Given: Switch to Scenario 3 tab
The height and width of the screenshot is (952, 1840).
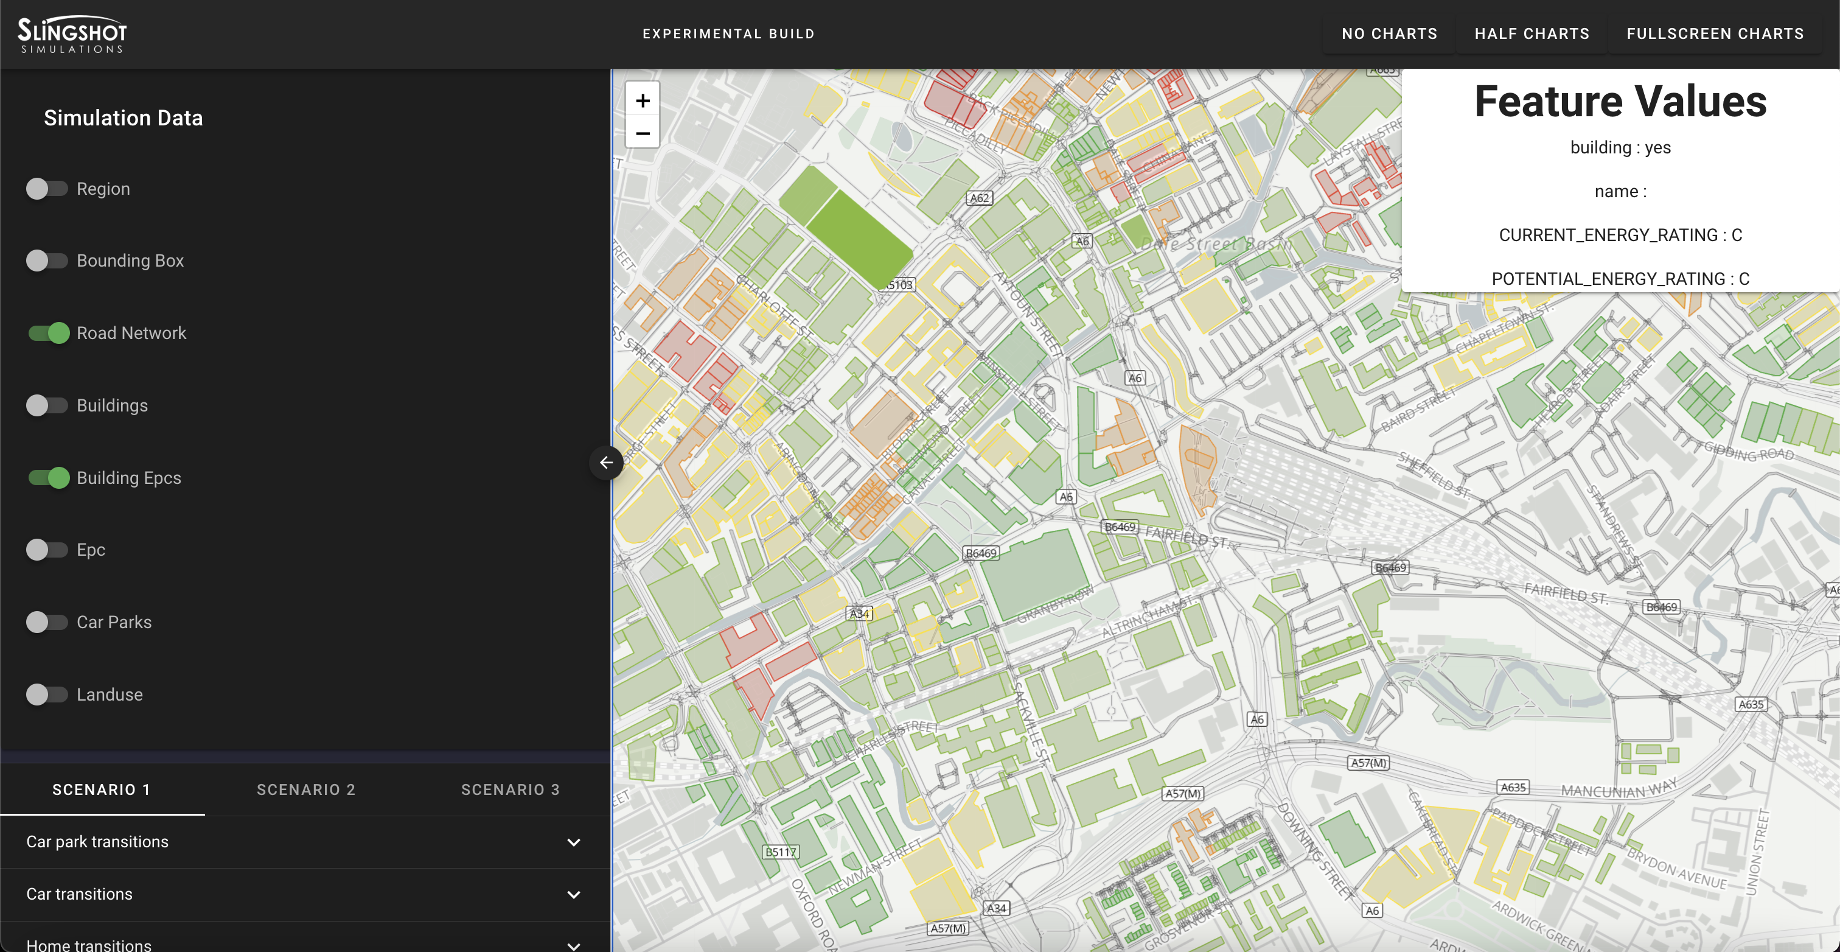Looking at the screenshot, I should click(510, 789).
